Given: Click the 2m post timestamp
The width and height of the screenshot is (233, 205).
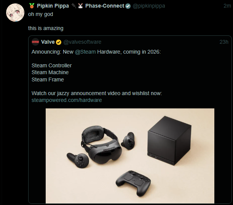Looking at the screenshot, I should tap(227, 6).
